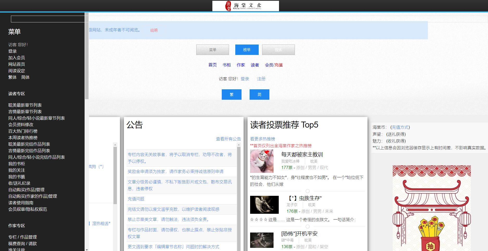The height and width of the screenshot is (251, 488).
Task: Click the 查看所有公告 link
Action: [x=228, y=139]
